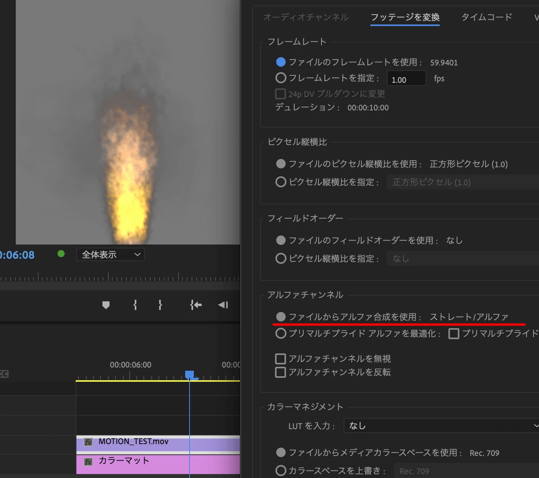539x478 pixels.
Task: Select ファイルからアルファ合成を使用 radio button
Action: tap(281, 317)
